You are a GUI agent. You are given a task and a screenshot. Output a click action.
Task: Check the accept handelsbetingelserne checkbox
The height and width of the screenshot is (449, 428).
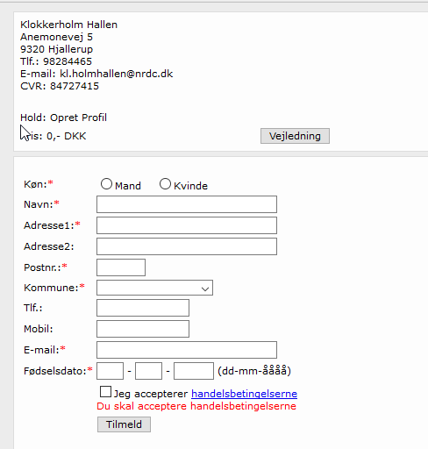pyautogui.click(x=105, y=392)
